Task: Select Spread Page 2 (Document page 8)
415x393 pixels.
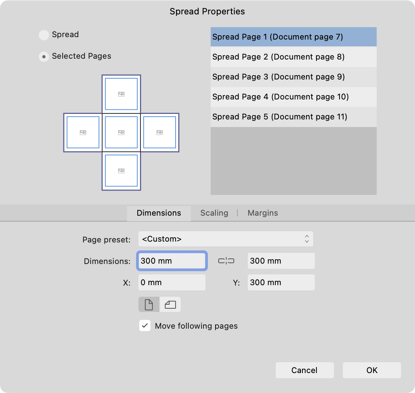Action: pyautogui.click(x=294, y=57)
